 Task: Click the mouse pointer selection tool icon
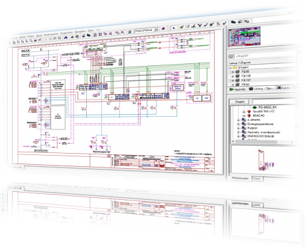173,28
